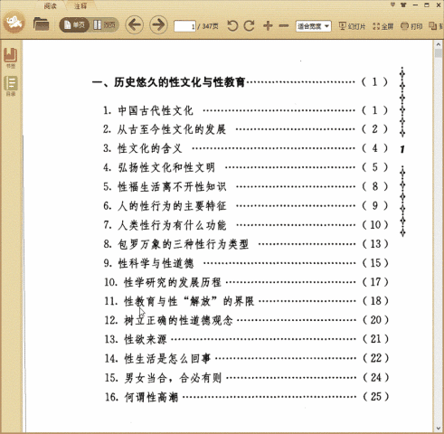
Task: Switch to 单页 single-page view
Action: click(74, 25)
